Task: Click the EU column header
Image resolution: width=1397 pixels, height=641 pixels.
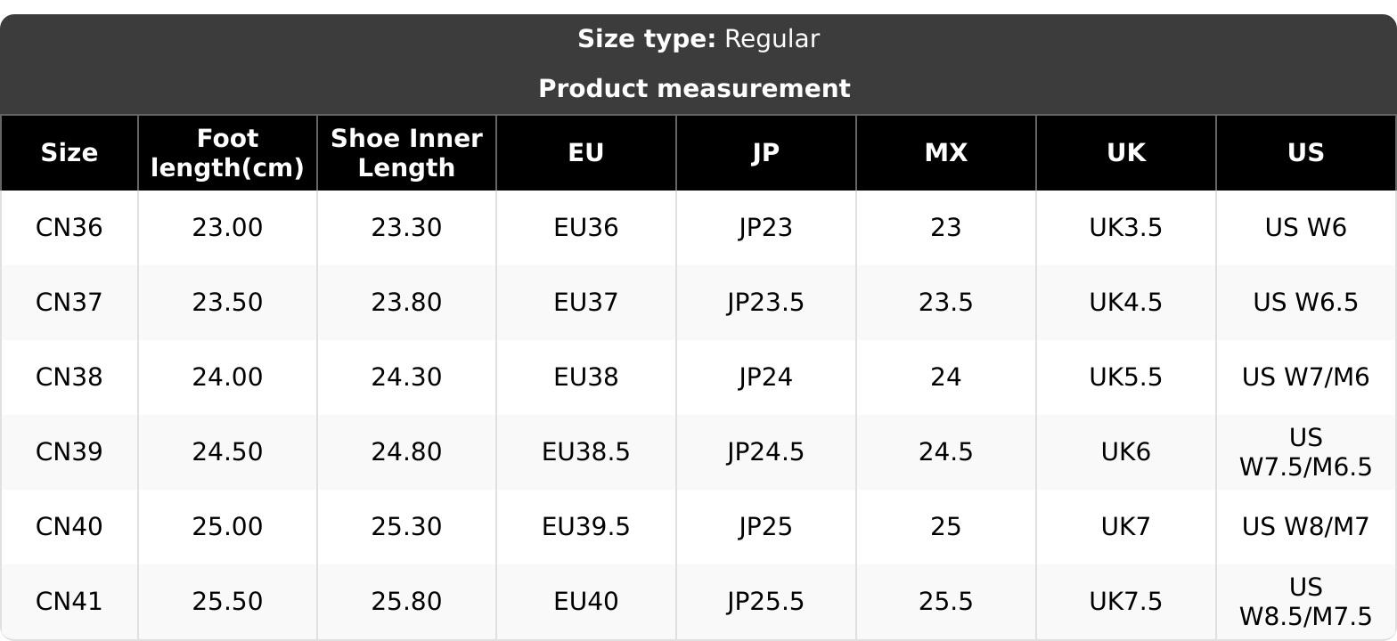Action: (586, 153)
